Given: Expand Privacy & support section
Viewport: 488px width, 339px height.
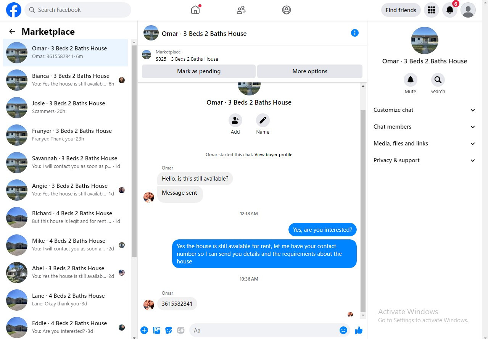Looking at the screenshot, I should point(425,160).
